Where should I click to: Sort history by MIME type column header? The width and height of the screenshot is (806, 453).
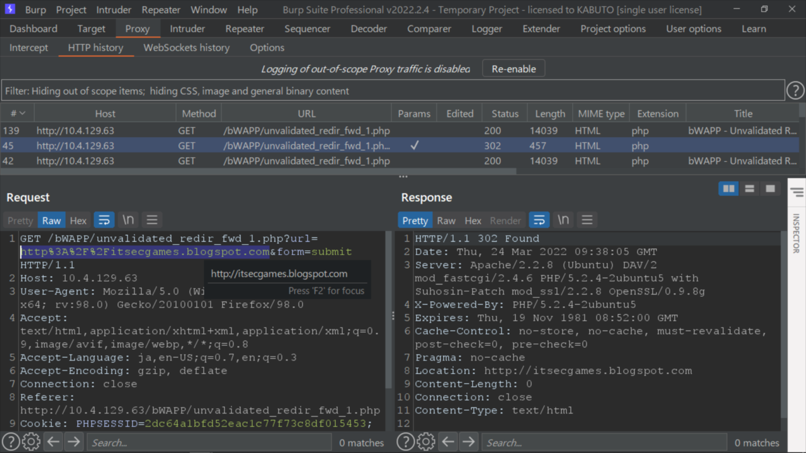pyautogui.click(x=601, y=113)
